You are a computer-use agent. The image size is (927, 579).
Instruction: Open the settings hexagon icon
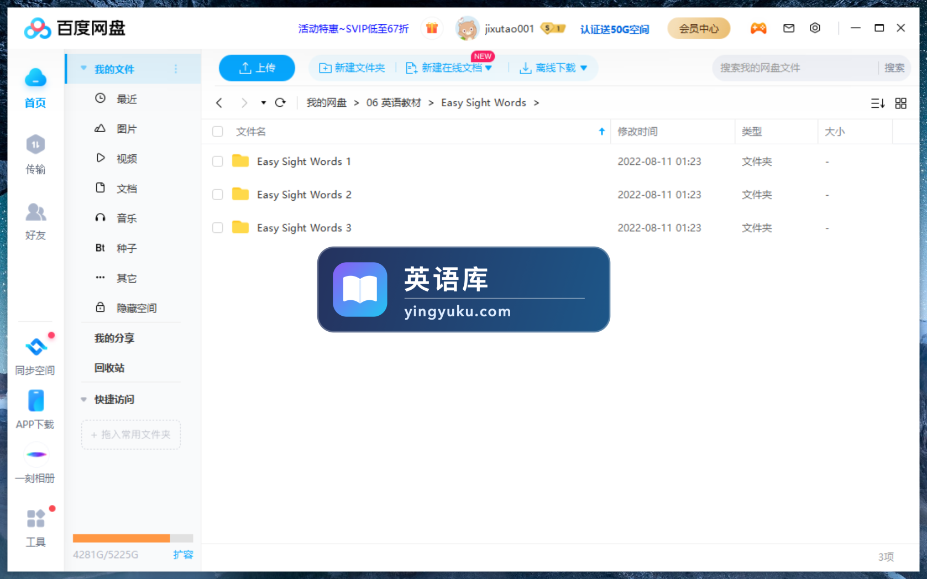coord(815,28)
